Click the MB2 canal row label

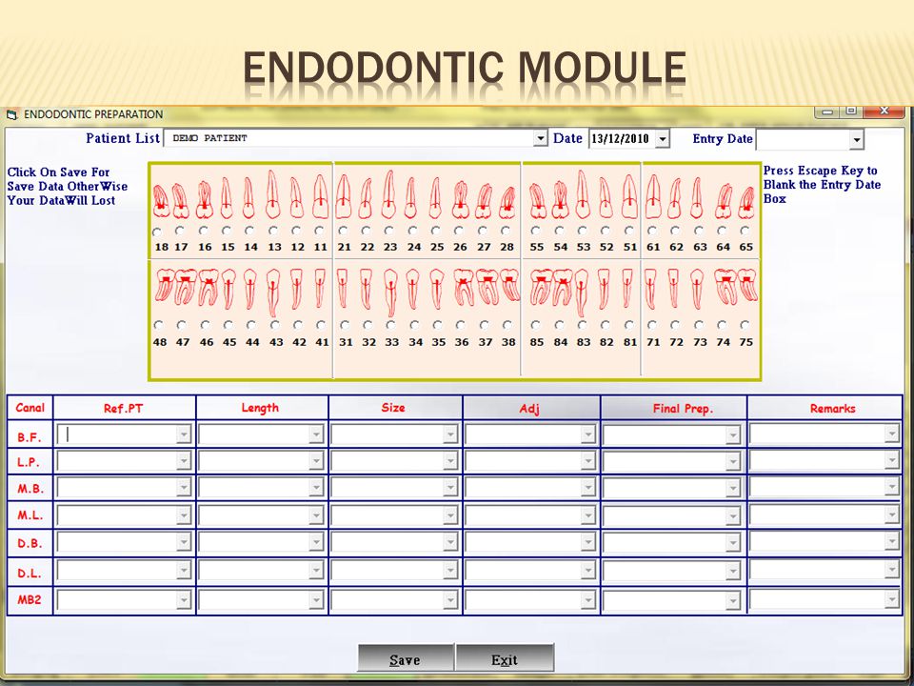click(x=30, y=599)
